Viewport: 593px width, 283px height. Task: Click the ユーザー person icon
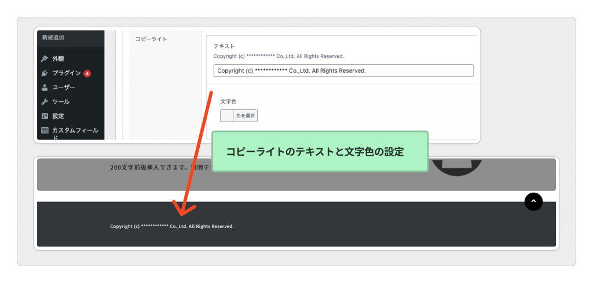(45, 87)
